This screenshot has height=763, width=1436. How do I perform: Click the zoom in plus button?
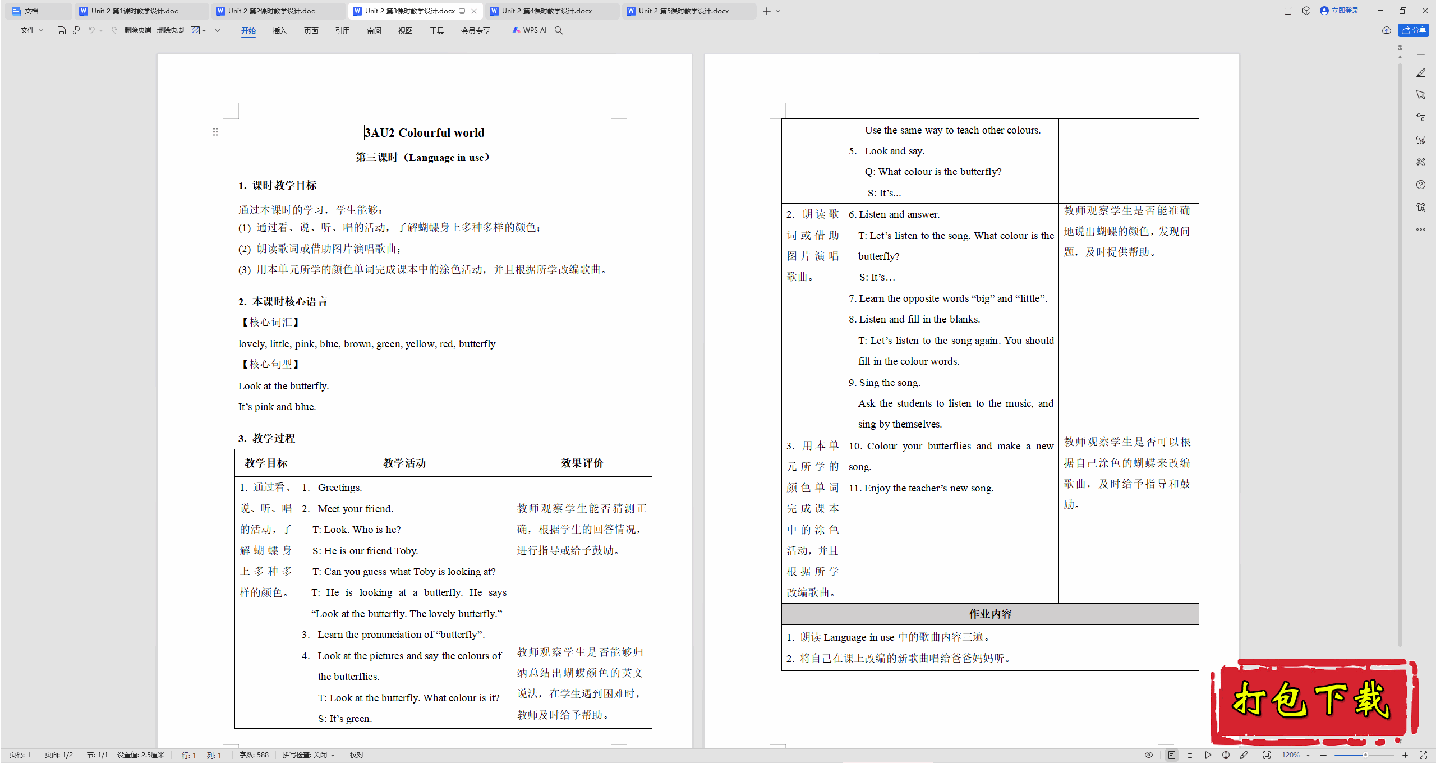point(1405,755)
